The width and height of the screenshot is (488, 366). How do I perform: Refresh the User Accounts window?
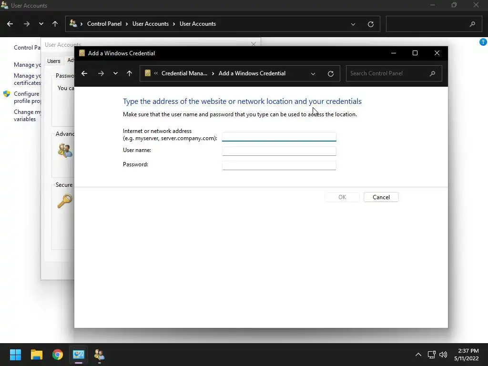pyautogui.click(x=371, y=24)
